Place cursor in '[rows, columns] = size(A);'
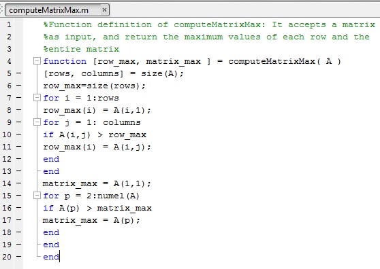The height and width of the screenshot is (269, 380). 114,73
